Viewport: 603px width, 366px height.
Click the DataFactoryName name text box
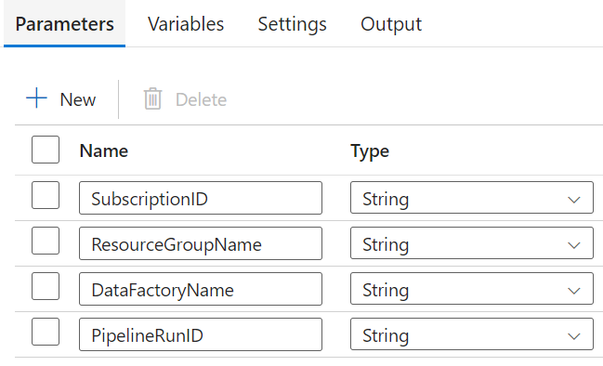(x=201, y=289)
